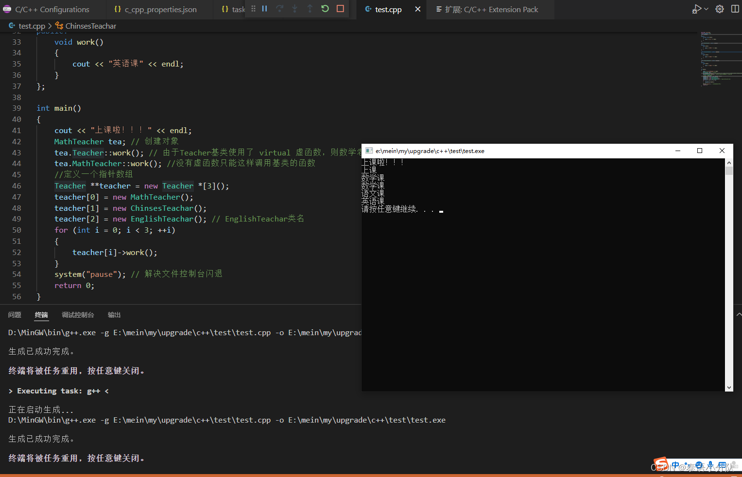
Task: Click 'int main()' on line 39
Action: click(x=59, y=108)
